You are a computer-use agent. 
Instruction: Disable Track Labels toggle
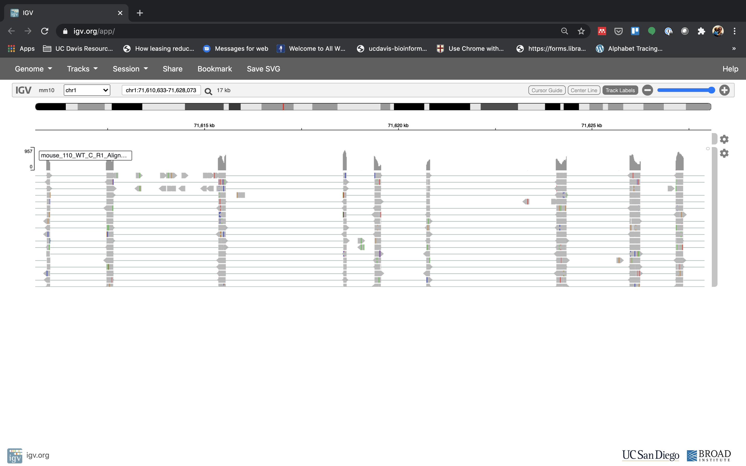coord(620,90)
